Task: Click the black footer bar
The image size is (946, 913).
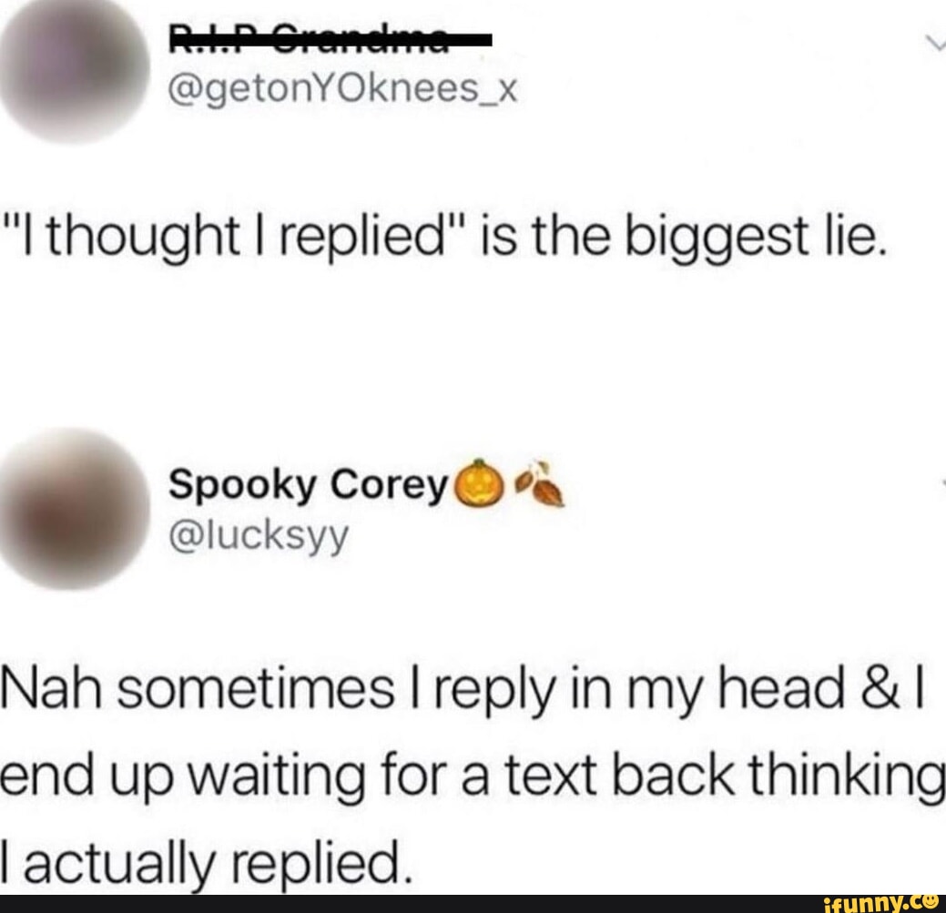Action: pos(473,904)
